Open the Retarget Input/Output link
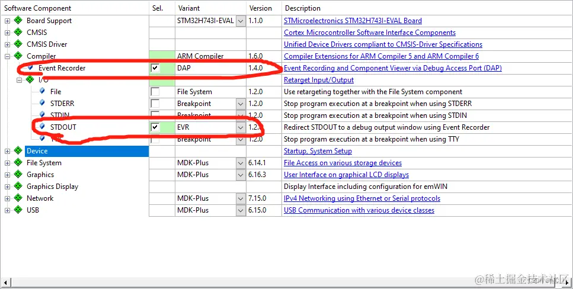 [319, 79]
